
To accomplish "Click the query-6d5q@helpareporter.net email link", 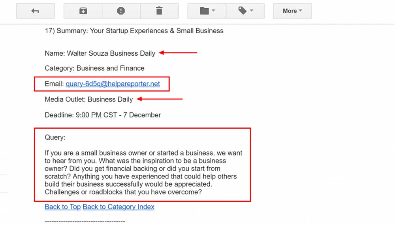I will pyautogui.click(x=113, y=84).
